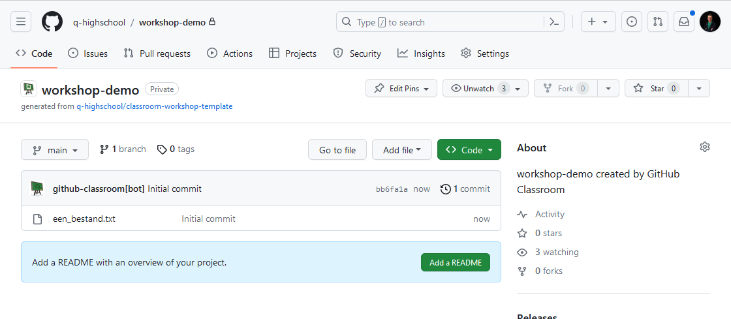Open the 0 forks link

pyautogui.click(x=549, y=271)
